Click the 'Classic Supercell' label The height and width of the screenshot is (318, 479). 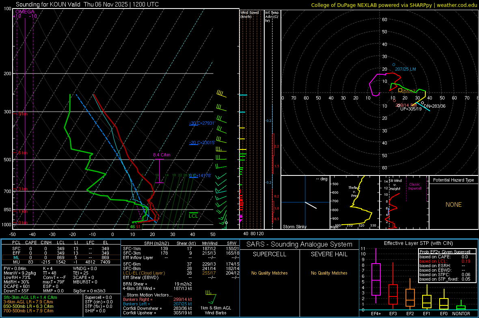point(414,186)
